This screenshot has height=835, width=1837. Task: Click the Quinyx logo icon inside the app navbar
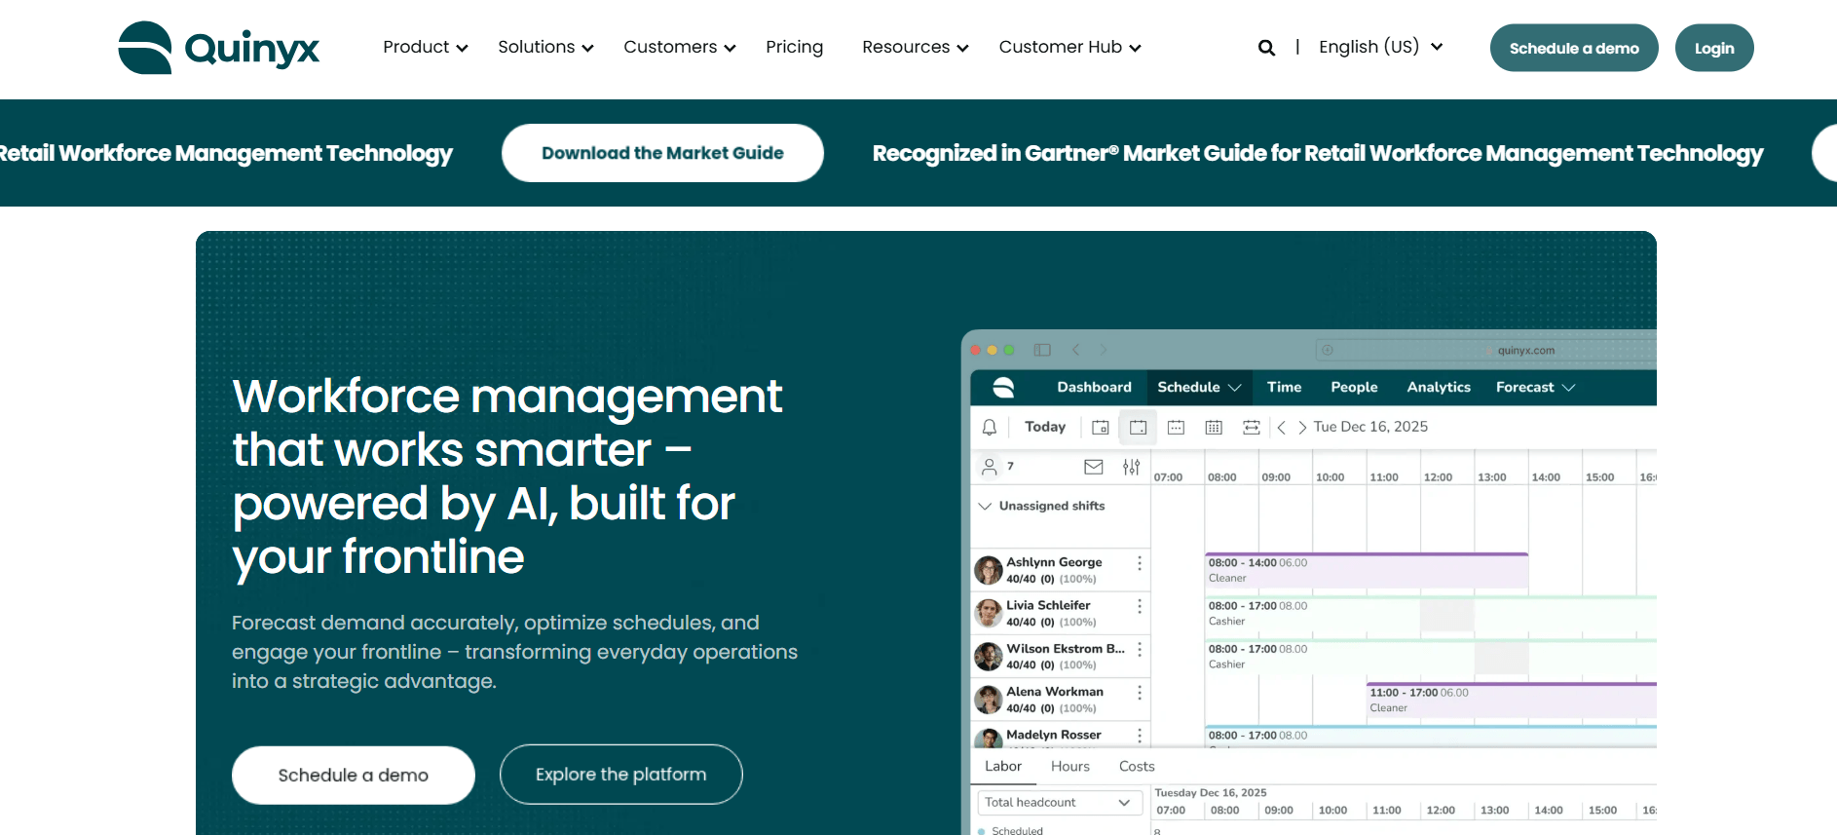coord(1003,387)
